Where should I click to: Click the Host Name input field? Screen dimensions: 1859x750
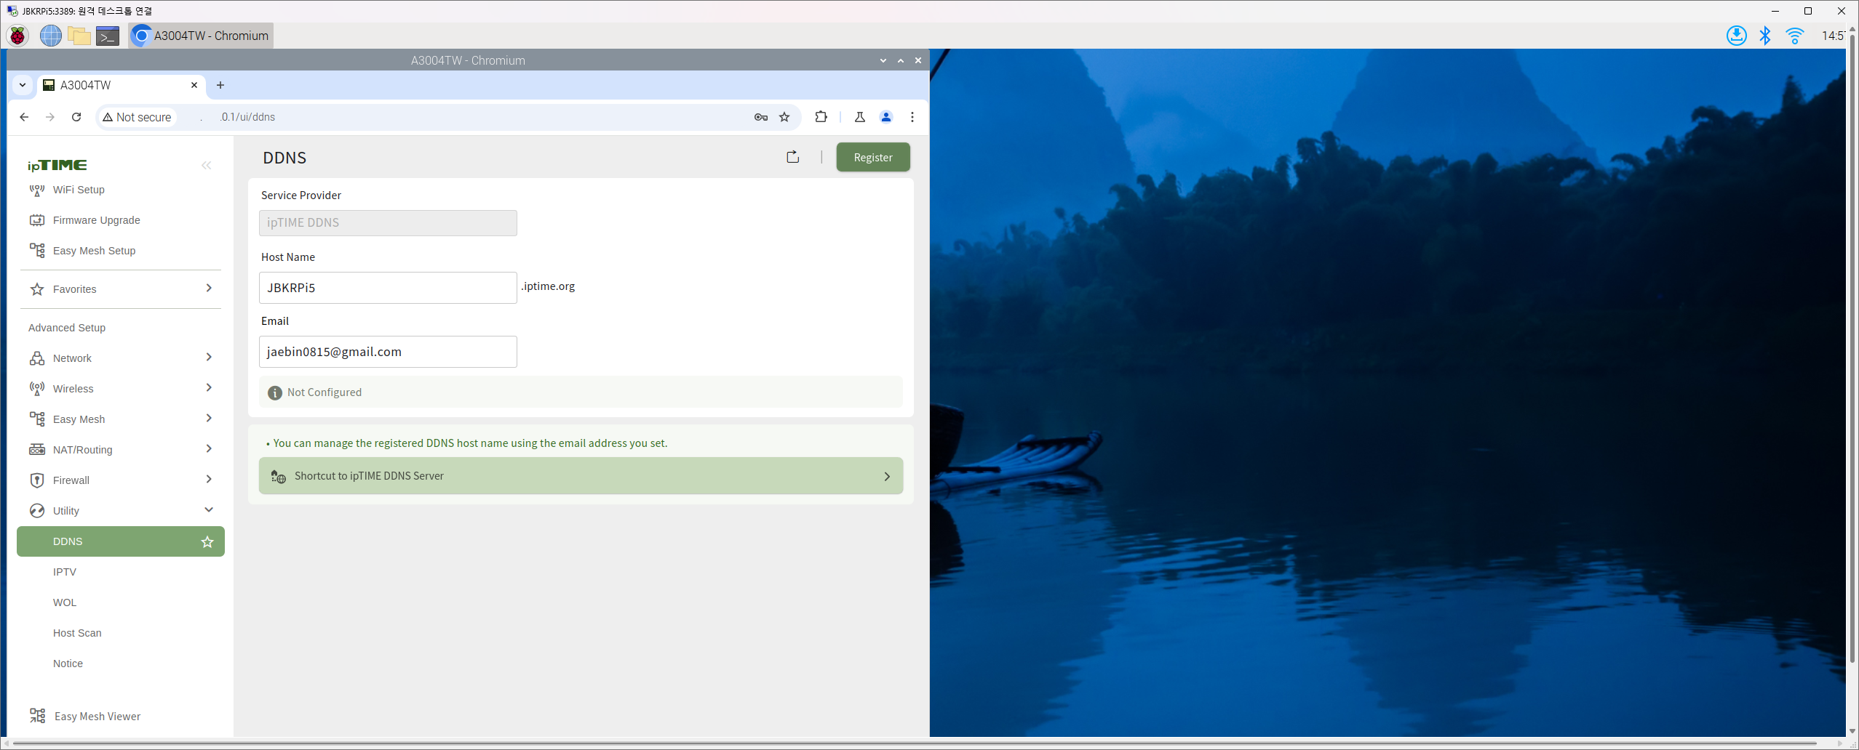(x=388, y=288)
